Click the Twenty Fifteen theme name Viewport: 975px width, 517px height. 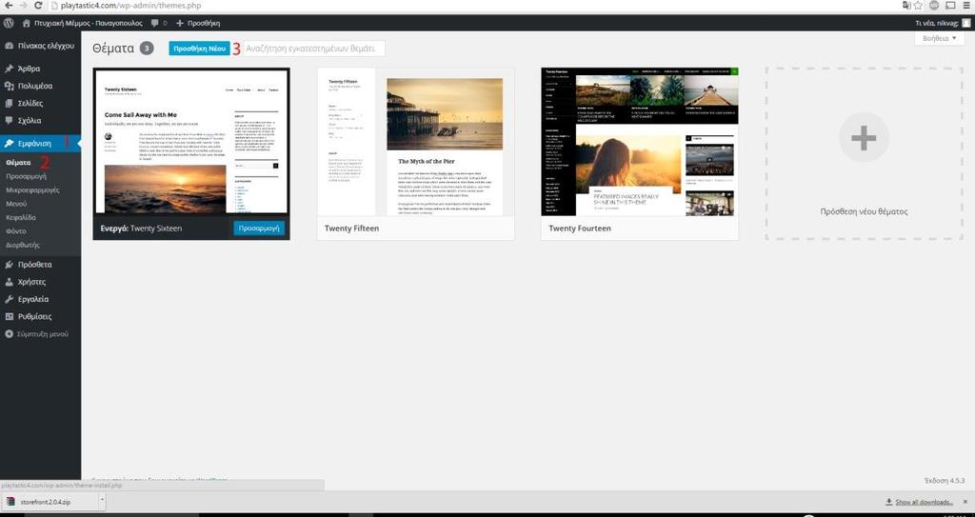[x=352, y=229]
